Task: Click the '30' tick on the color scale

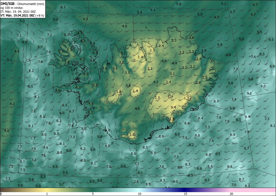Action: (231, 194)
